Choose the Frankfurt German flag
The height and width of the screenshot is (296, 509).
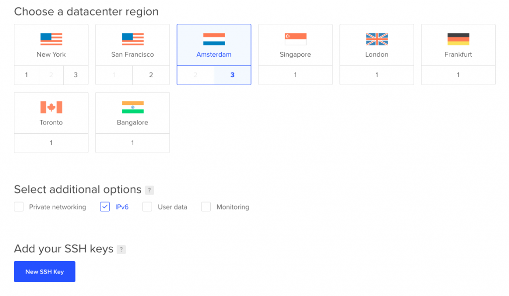tap(458, 39)
